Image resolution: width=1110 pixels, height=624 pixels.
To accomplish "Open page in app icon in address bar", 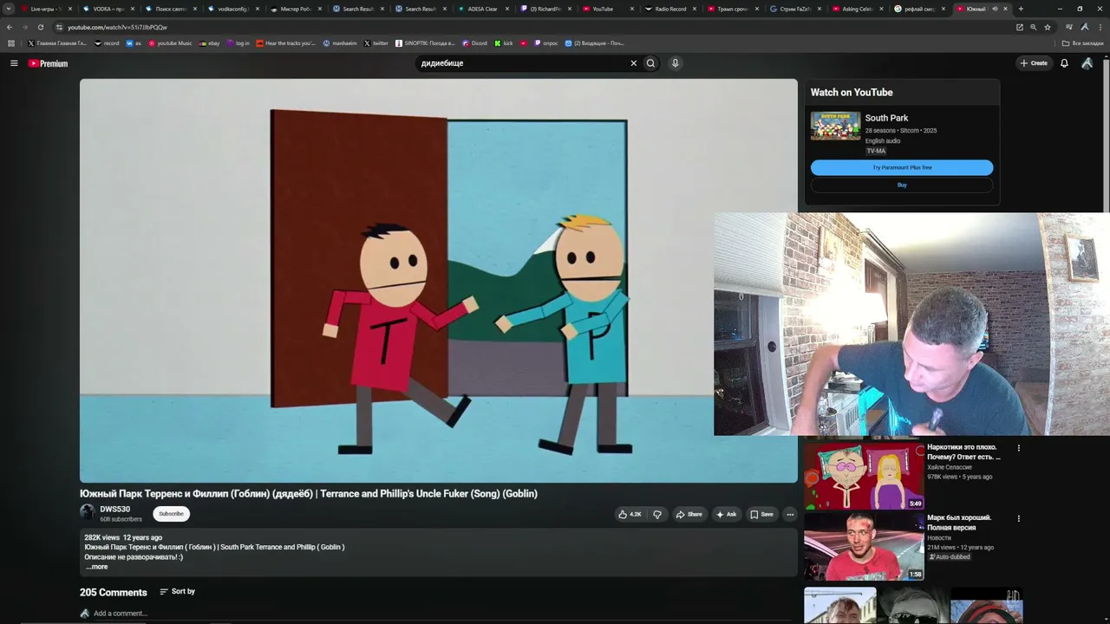I will click(x=1020, y=27).
